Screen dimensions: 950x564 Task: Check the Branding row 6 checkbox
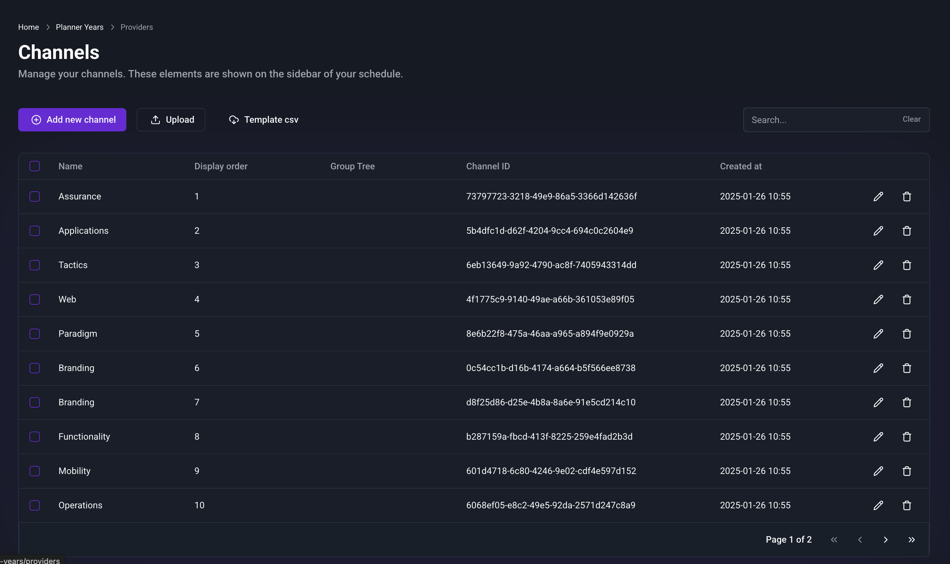click(x=35, y=368)
